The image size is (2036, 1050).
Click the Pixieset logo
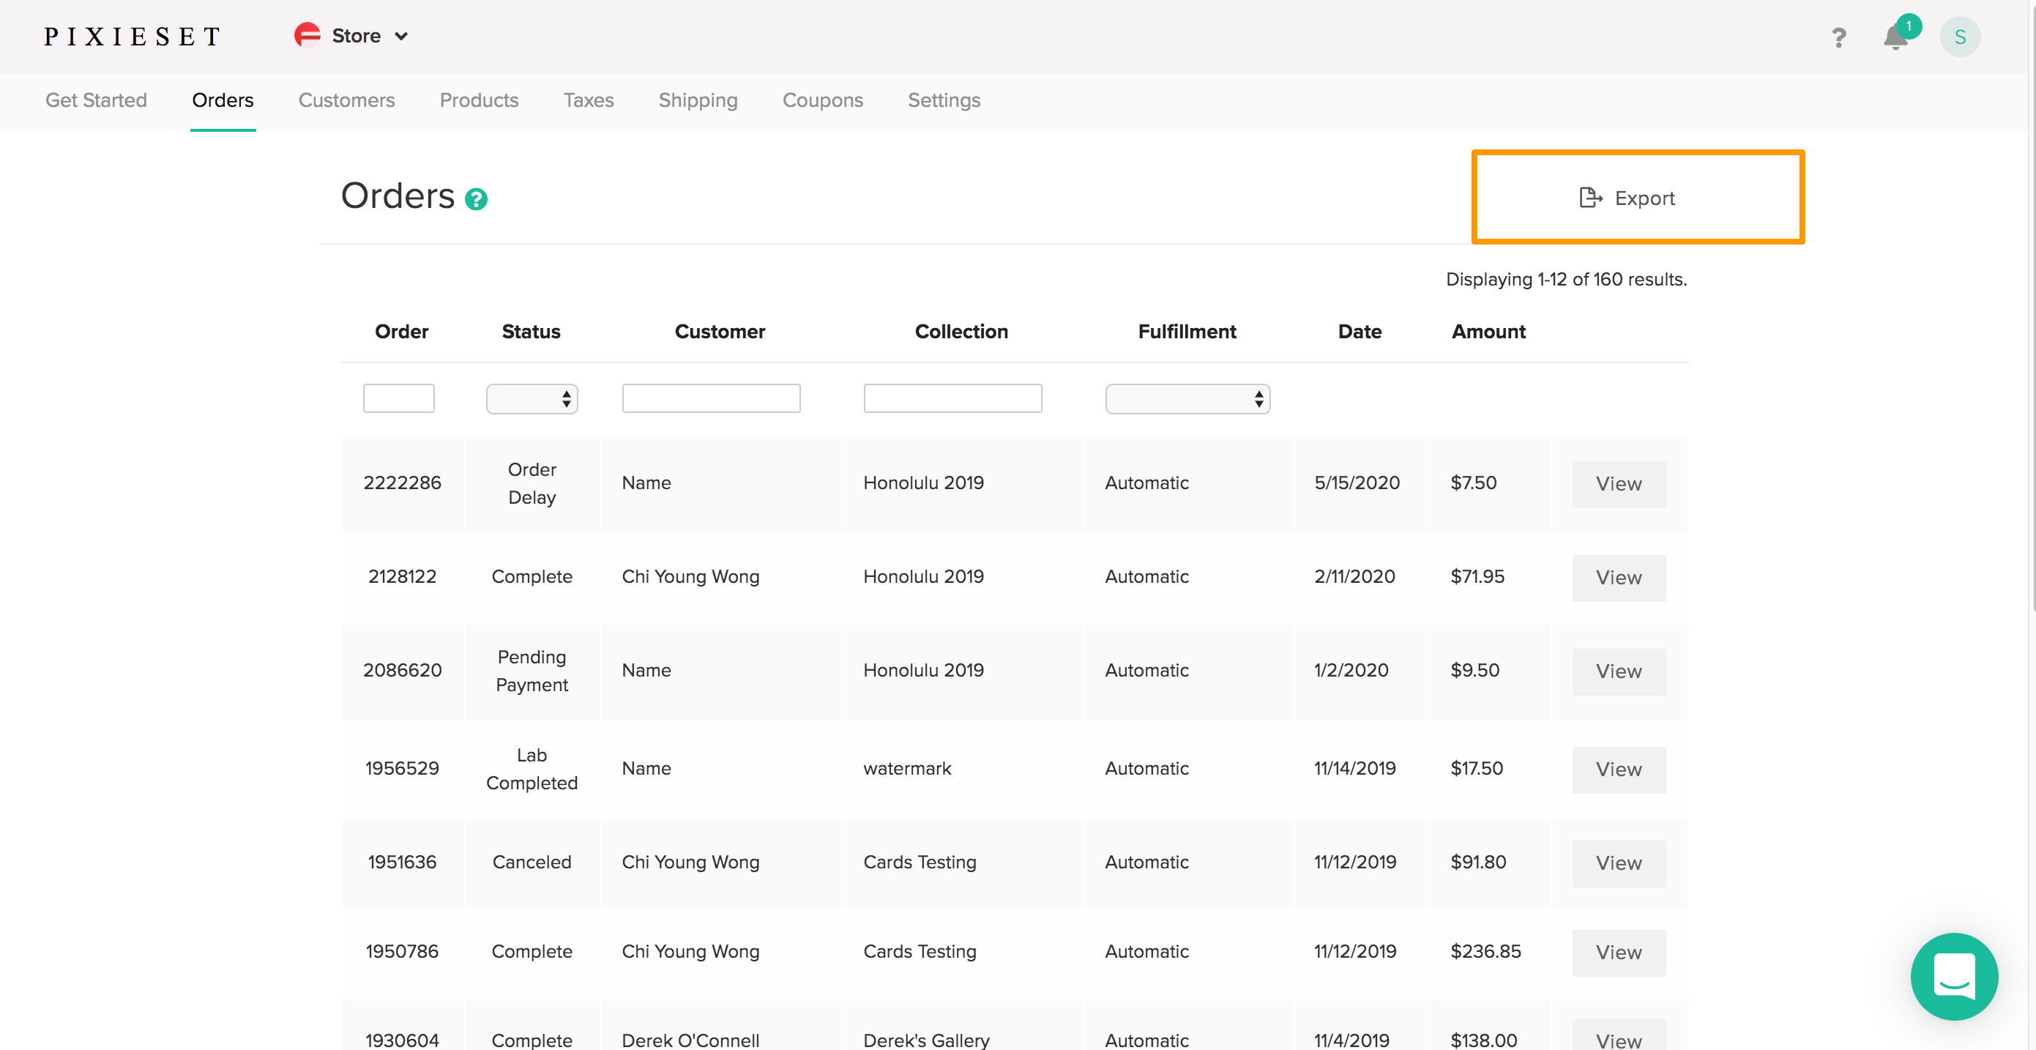point(132,37)
